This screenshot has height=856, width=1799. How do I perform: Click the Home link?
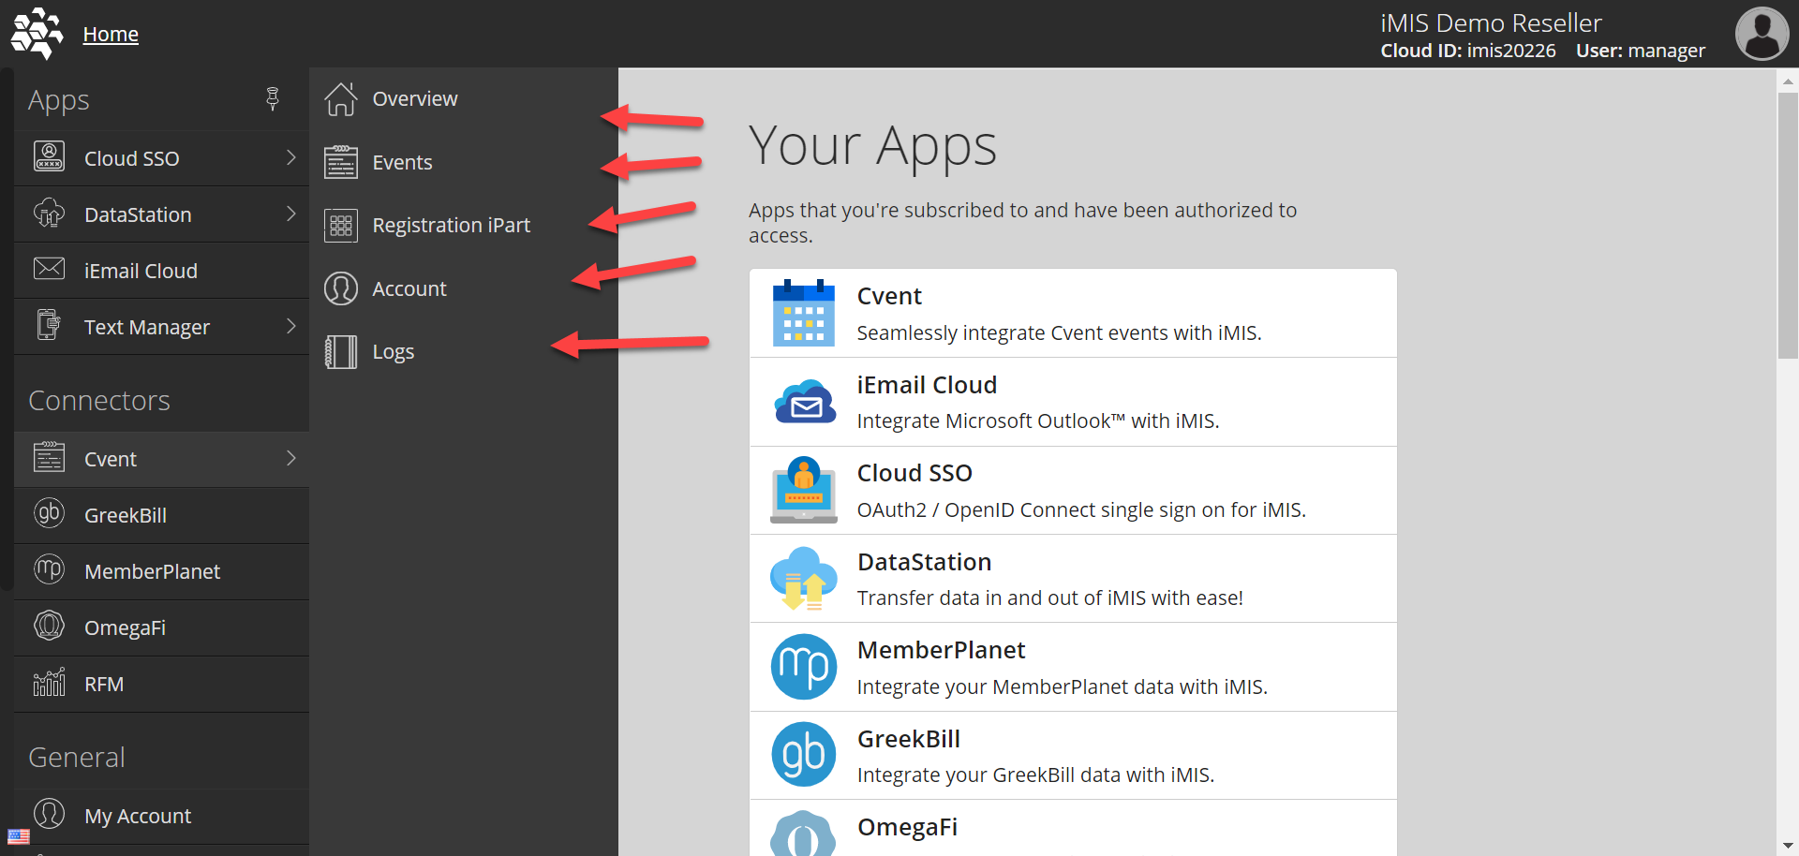110,34
